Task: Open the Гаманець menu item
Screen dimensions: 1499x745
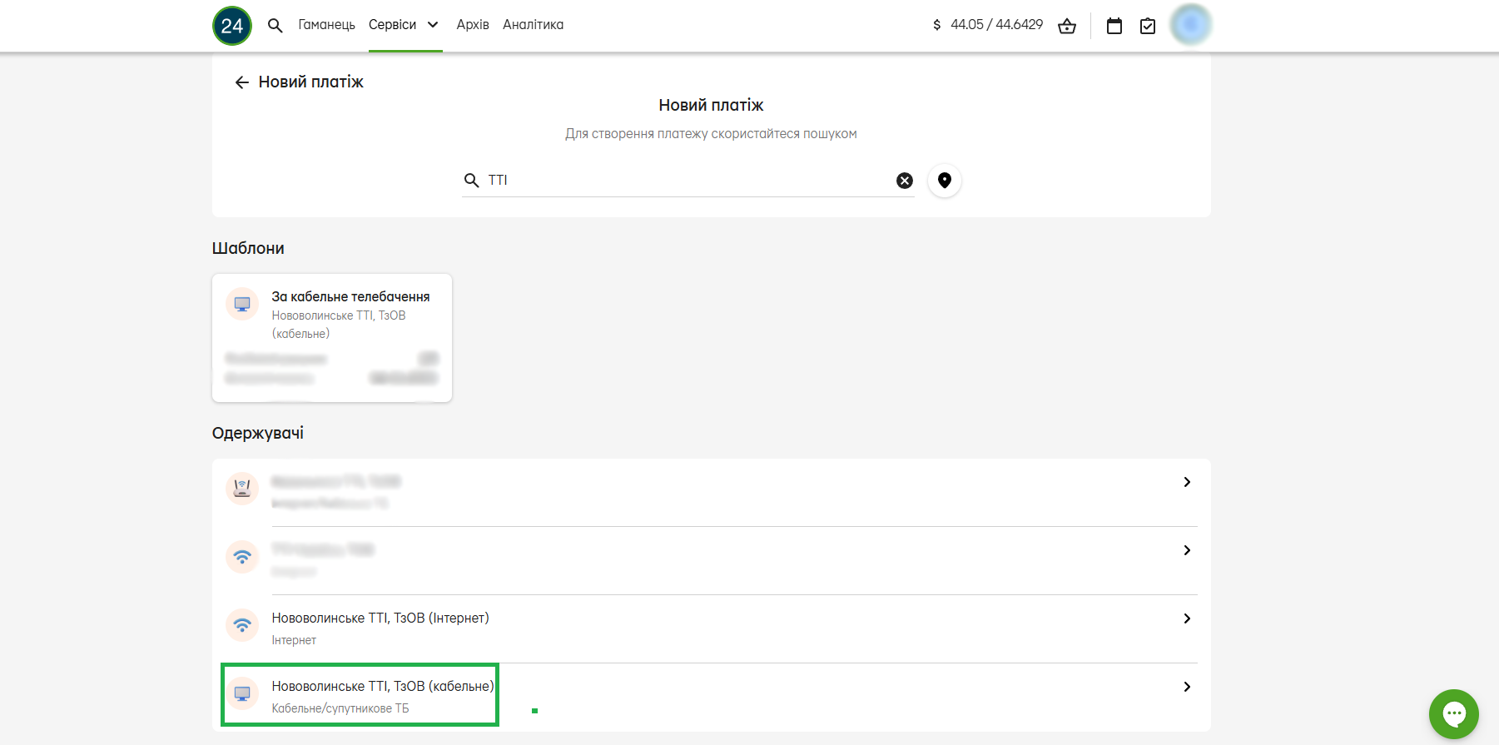Action: 327,25
